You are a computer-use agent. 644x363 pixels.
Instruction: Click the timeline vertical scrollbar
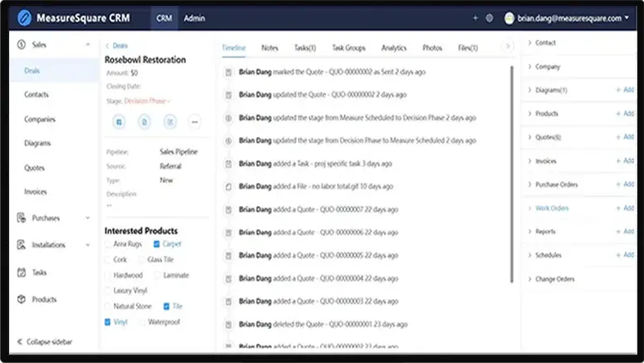point(512,174)
